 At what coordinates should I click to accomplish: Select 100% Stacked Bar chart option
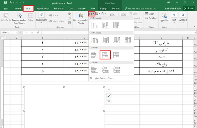[116, 54]
